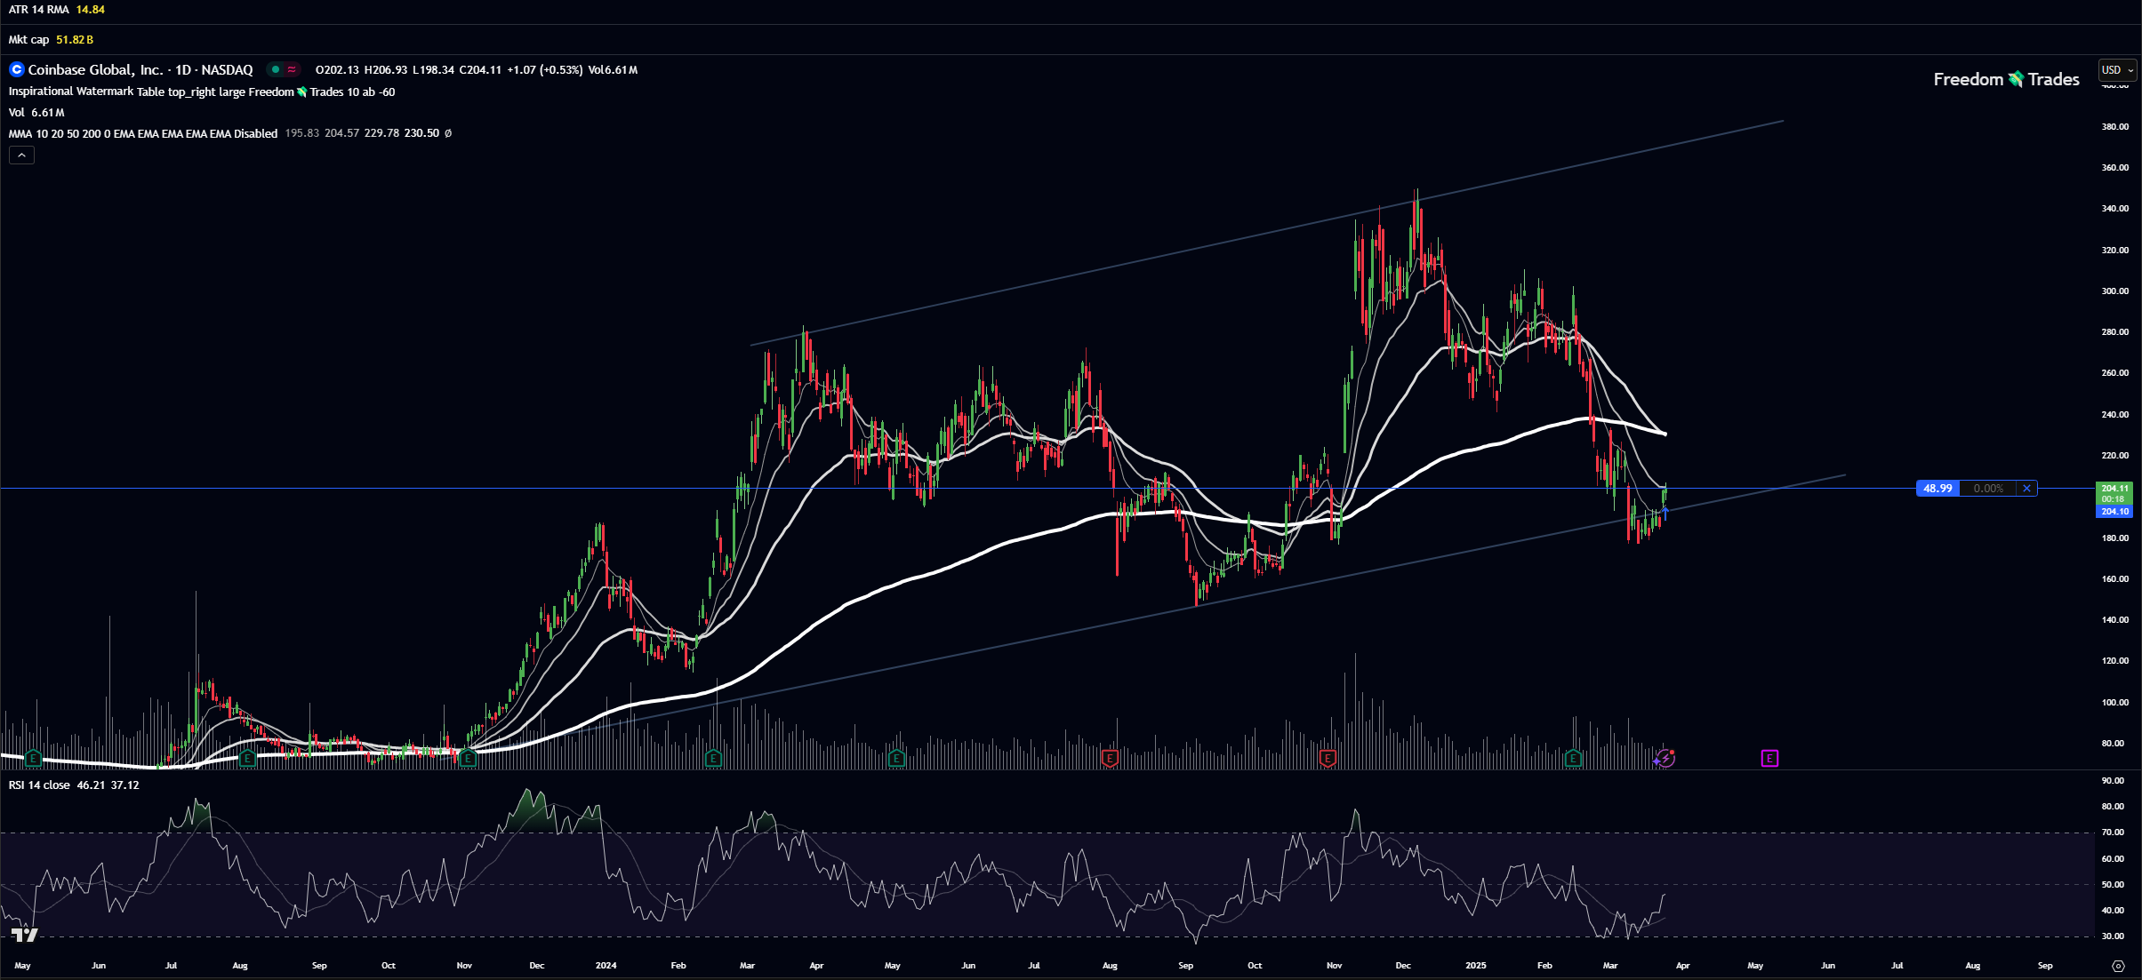2142x980 pixels.
Task: Select the Coinbase Global, Inc. symbol title
Action: click(x=95, y=69)
